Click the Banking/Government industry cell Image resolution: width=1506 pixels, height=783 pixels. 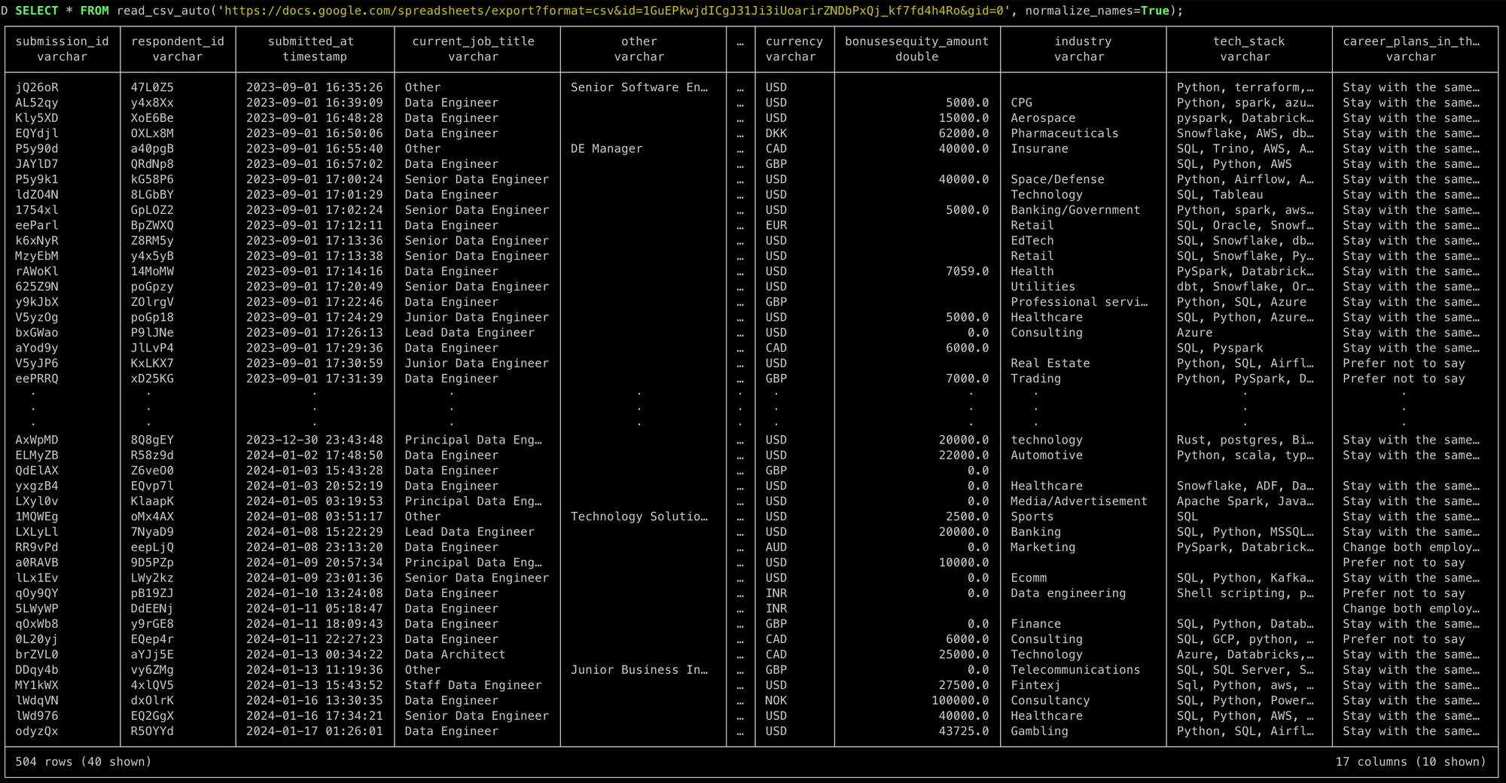click(x=1075, y=210)
